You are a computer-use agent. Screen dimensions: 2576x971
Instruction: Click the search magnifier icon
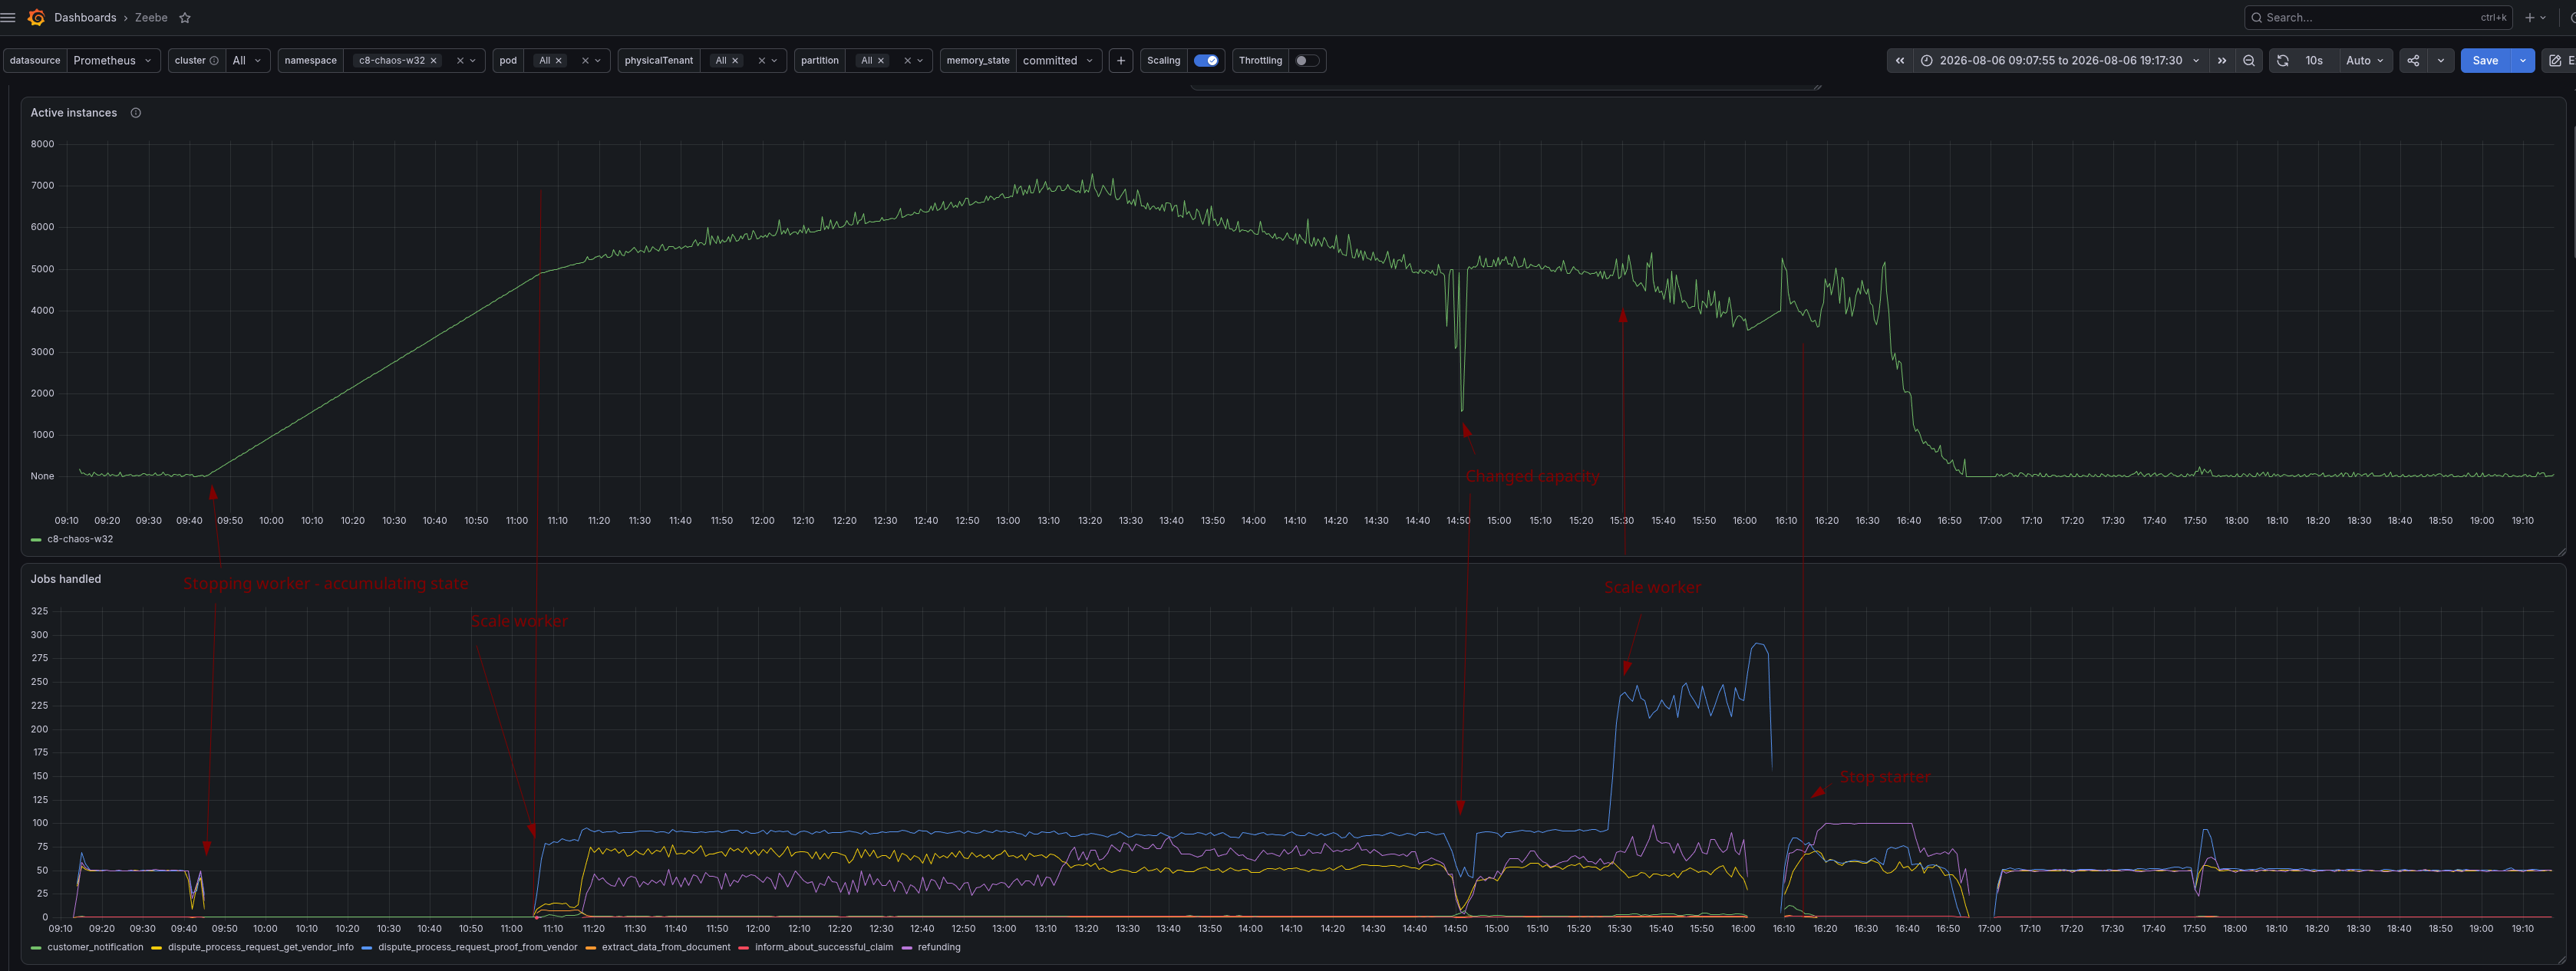point(2257,18)
